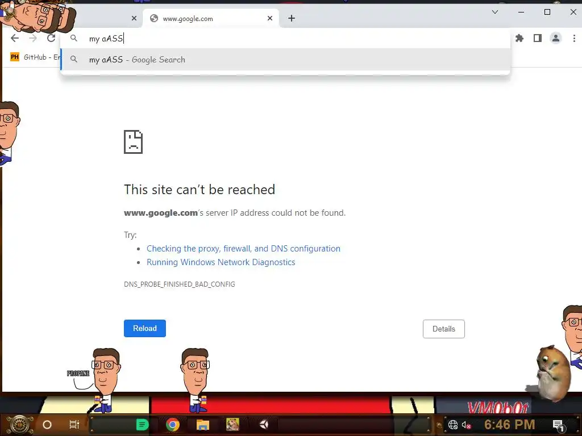Open the notification center icon
The height and width of the screenshot is (436, 582).
pos(558,425)
